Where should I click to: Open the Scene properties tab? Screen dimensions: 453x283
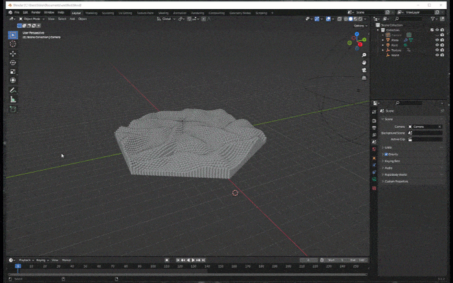374,142
